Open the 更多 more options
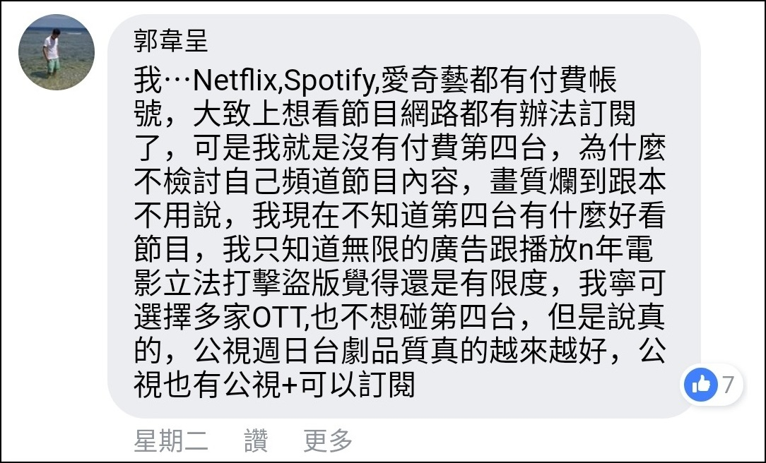This screenshot has width=766, height=463. [x=328, y=441]
